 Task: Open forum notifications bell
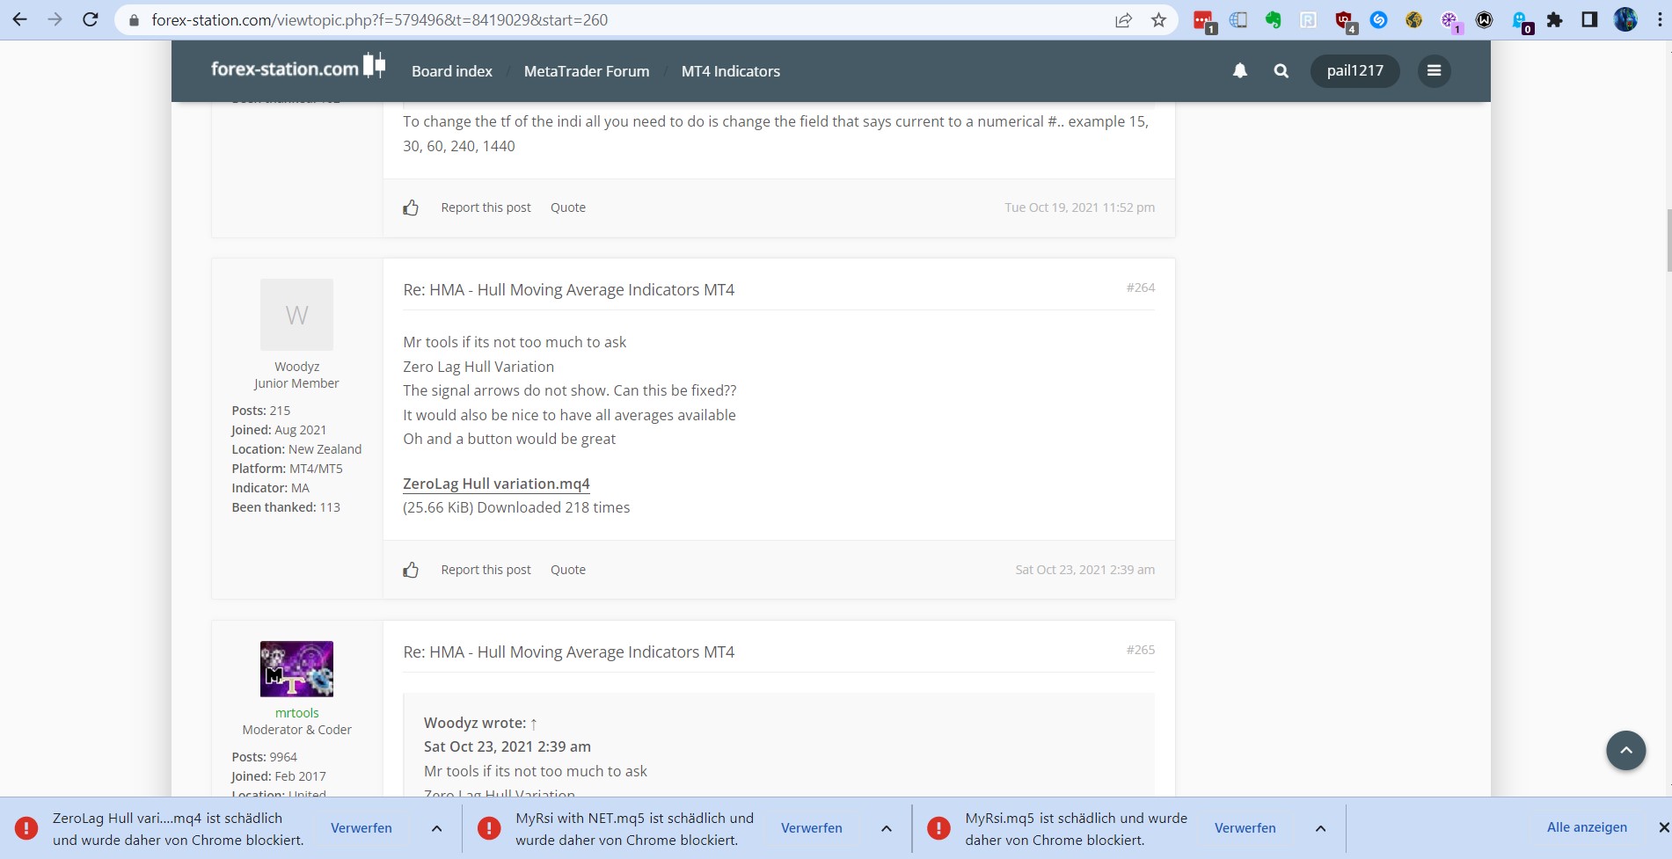click(1240, 70)
